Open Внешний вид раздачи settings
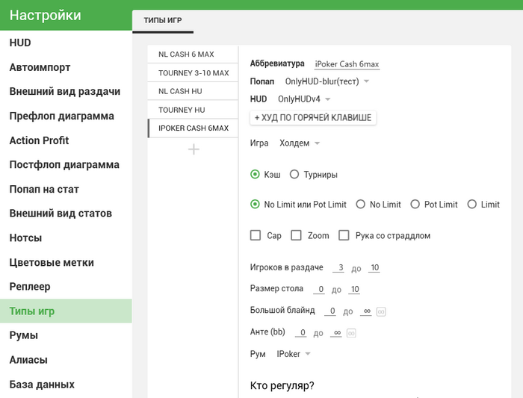523x398 pixels. (x=66, y=91)
